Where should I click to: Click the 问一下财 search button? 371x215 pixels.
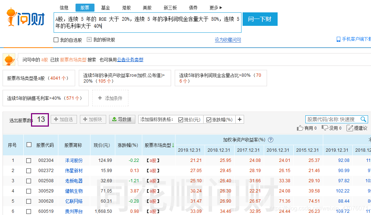260,19
